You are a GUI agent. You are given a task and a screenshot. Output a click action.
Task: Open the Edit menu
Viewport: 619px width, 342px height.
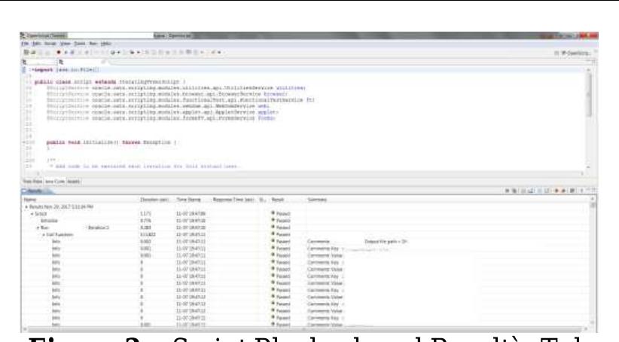tap(37, 44)
